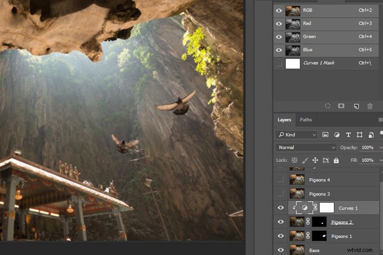
Task: Create new channel icon
Action: tap(356, 106)
